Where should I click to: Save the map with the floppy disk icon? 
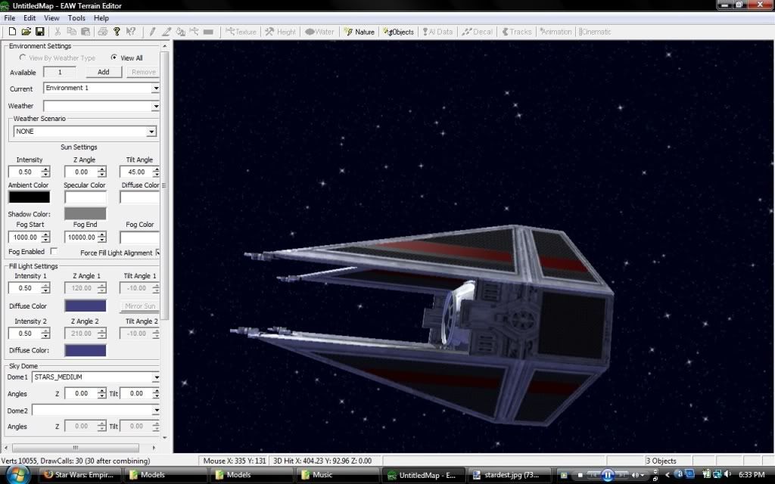(x=40, y=32)
